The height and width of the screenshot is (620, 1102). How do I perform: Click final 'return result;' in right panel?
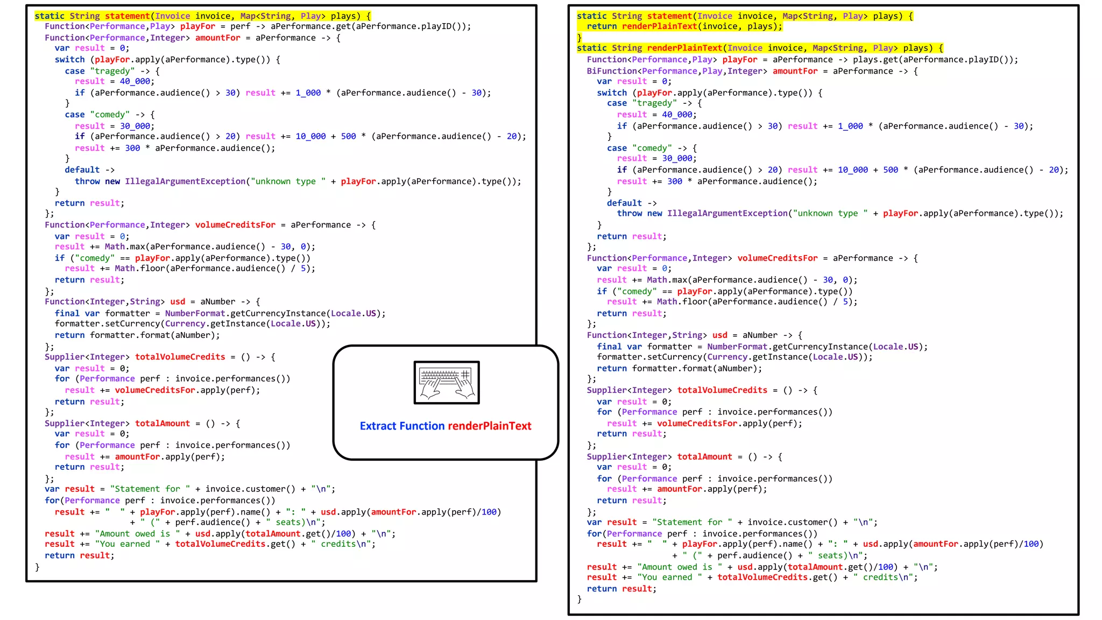[x=621, y=589]
